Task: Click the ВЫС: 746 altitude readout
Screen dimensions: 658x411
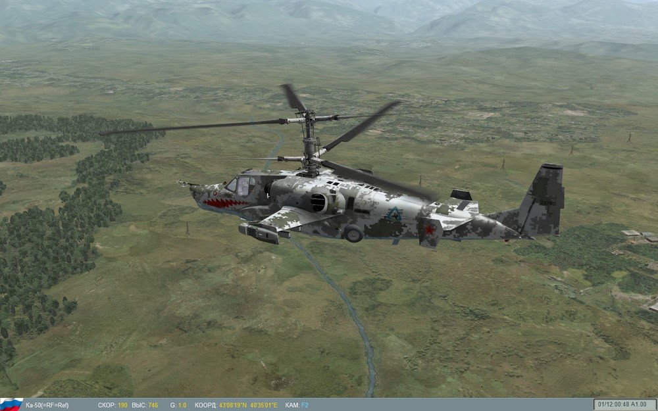Action: pos(146,402)
